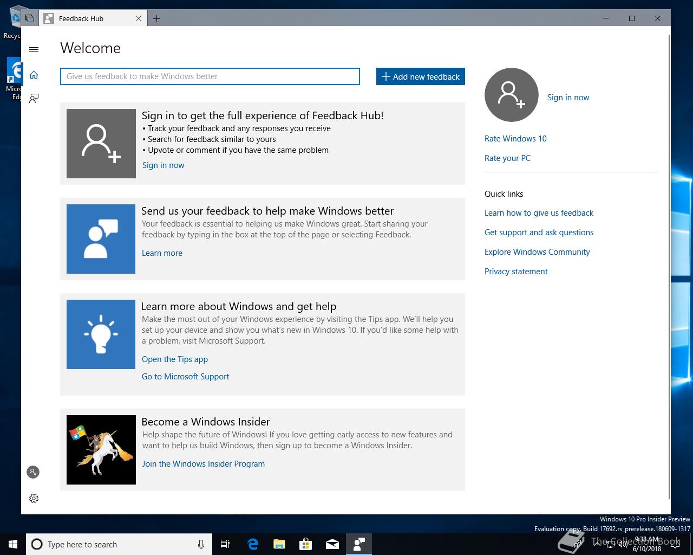Select the Feedback Hub tab

pos(93,18)
